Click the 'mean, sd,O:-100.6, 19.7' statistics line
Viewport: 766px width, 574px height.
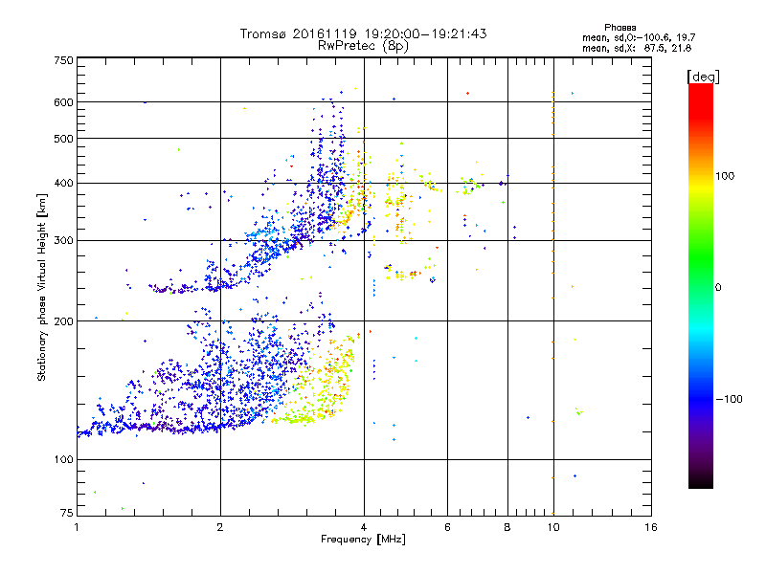[639, 37]
